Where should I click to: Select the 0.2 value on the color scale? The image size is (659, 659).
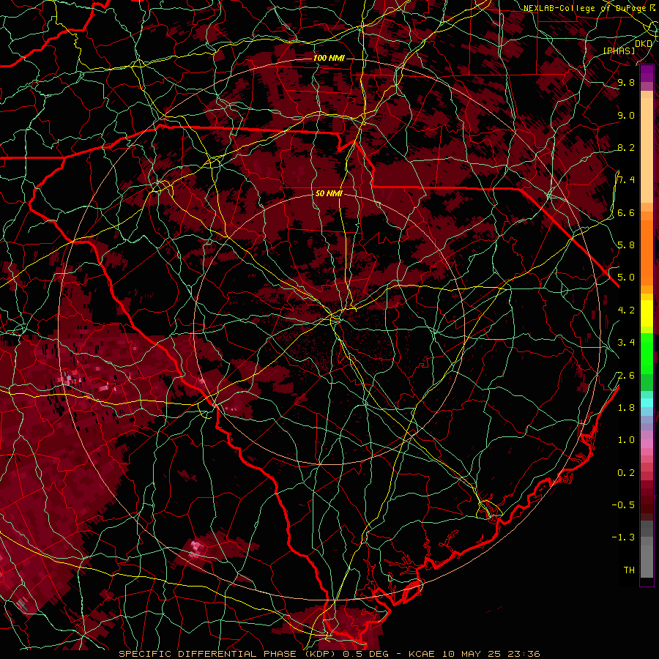pyautogui.click(x=626, y=473)
